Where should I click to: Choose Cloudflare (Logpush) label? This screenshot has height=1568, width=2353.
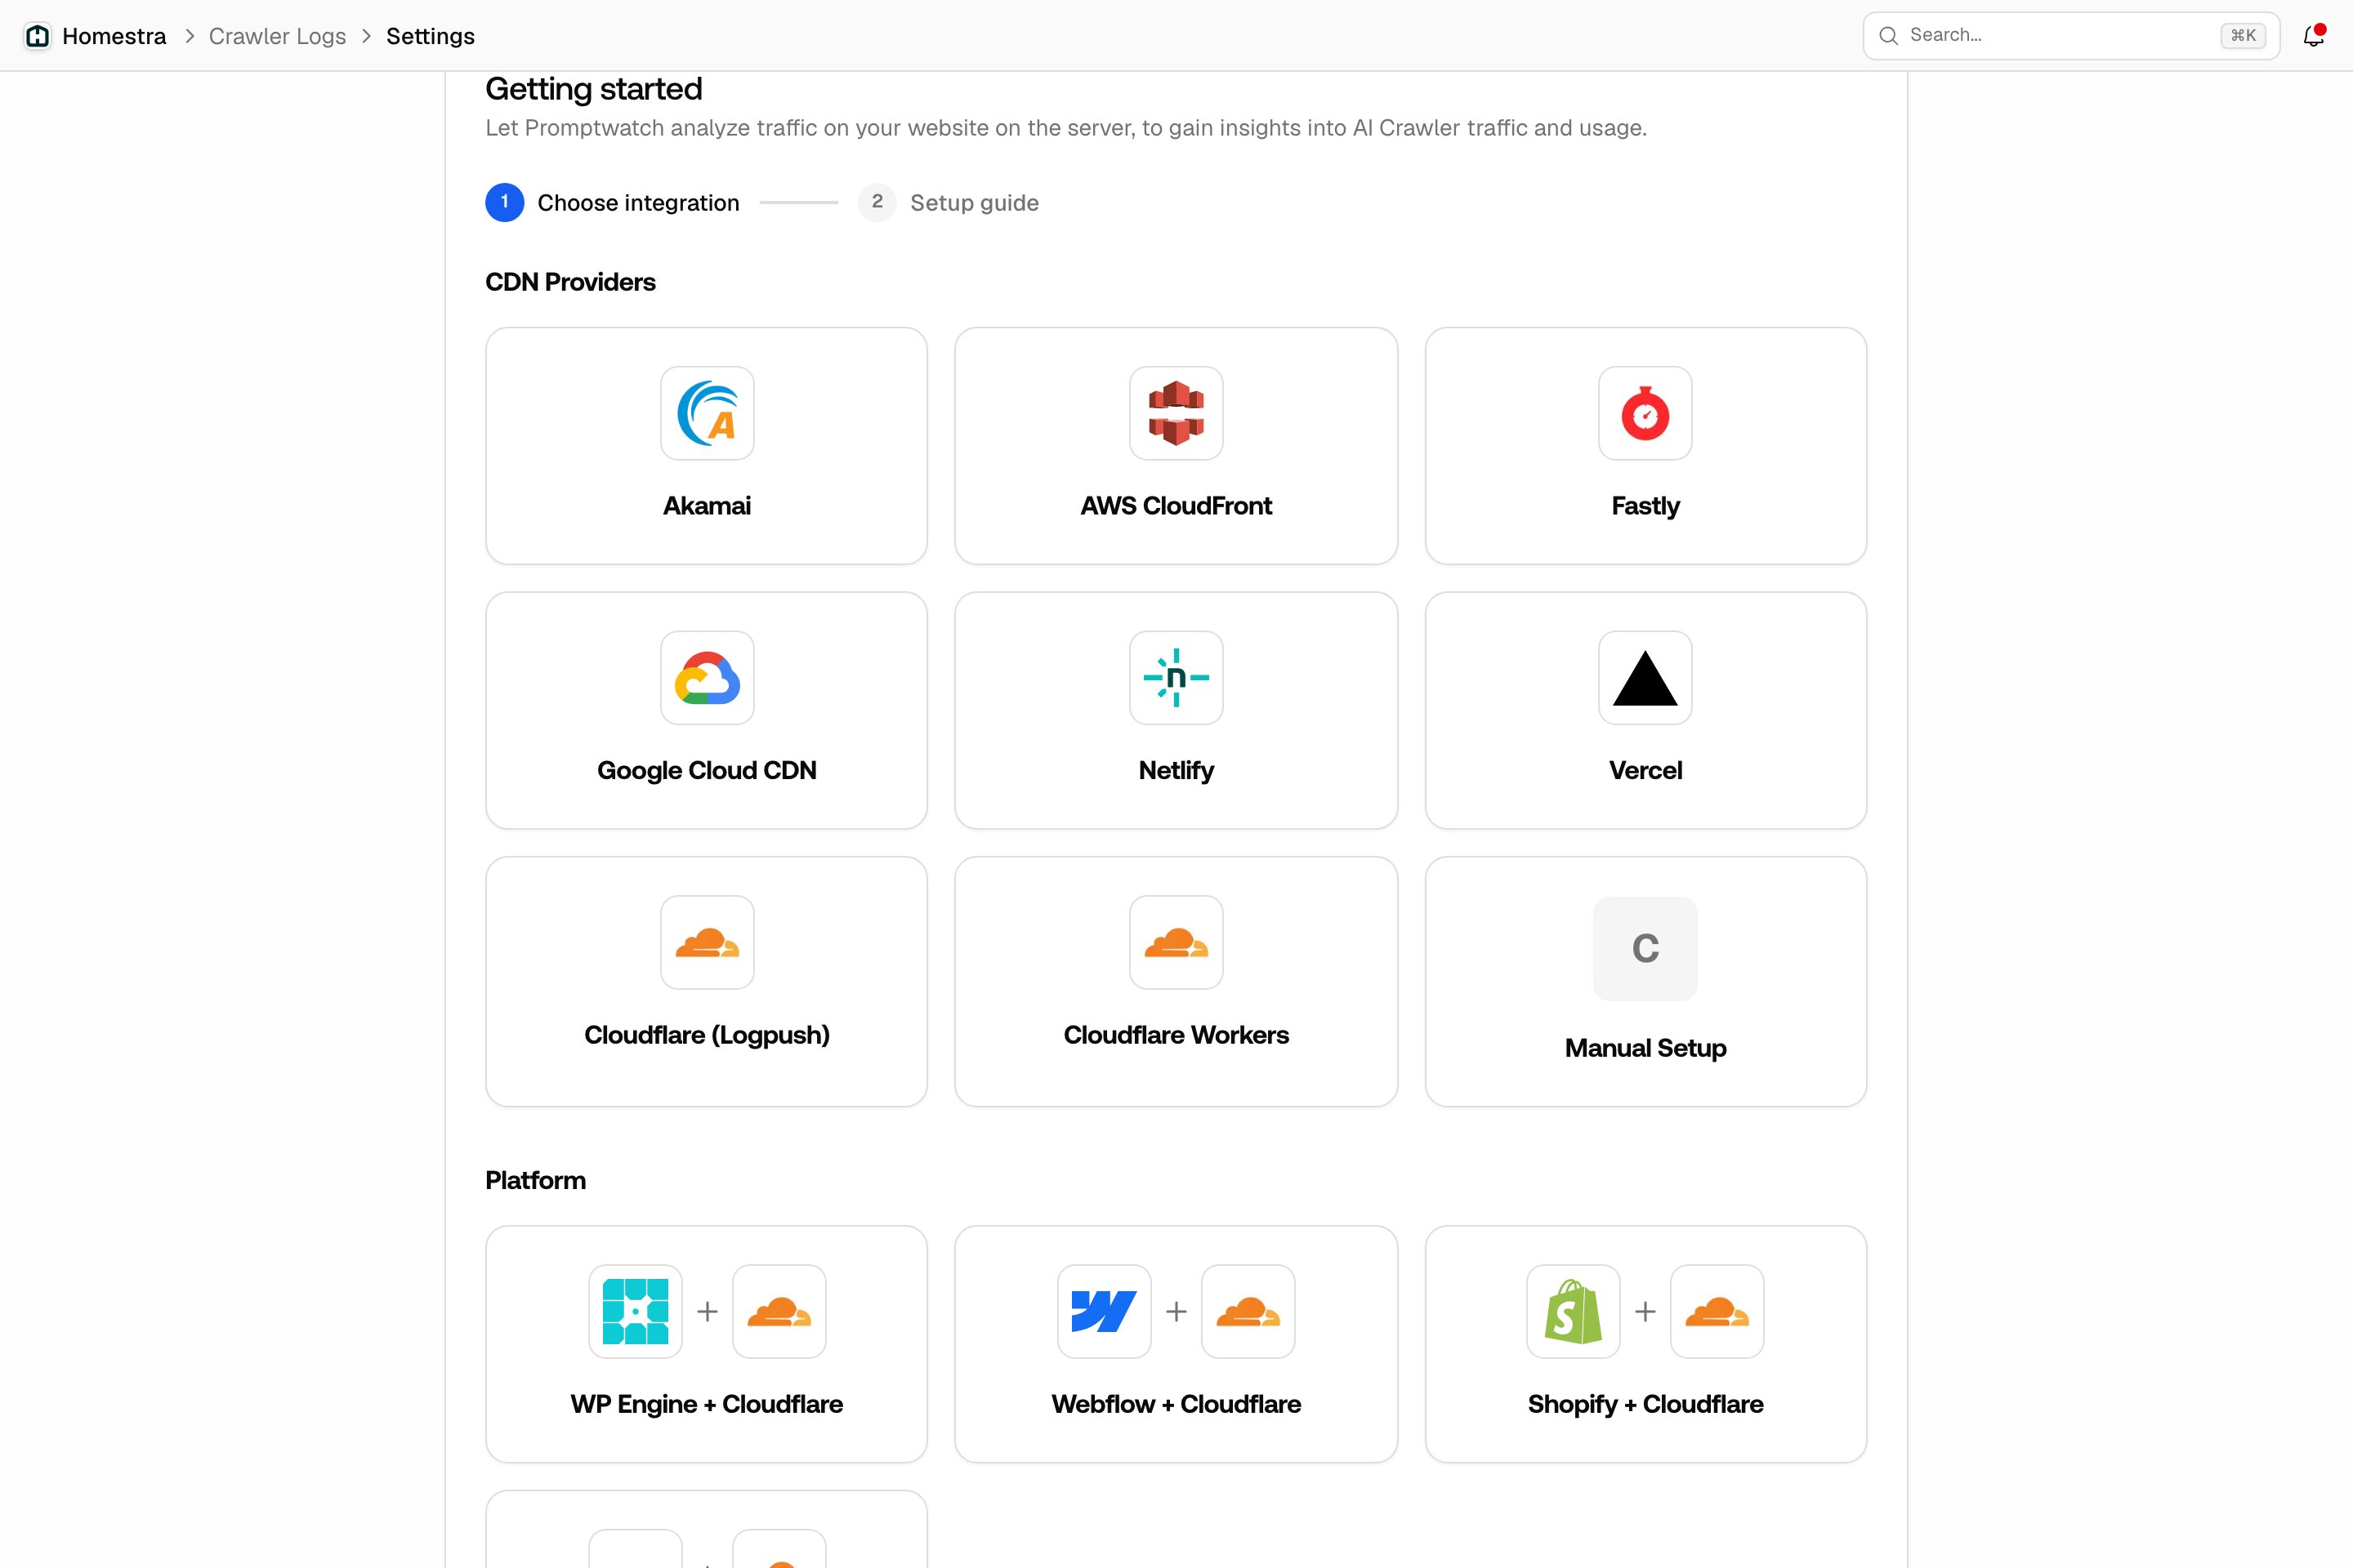pos(706,1035)
